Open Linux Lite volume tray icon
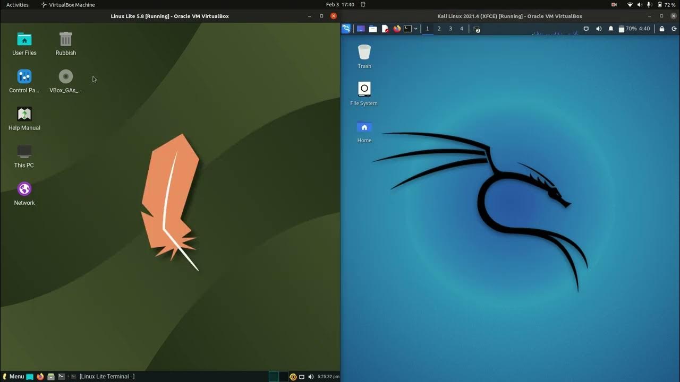The height and width of the screenshot is (382, 680). click(311, 377)
